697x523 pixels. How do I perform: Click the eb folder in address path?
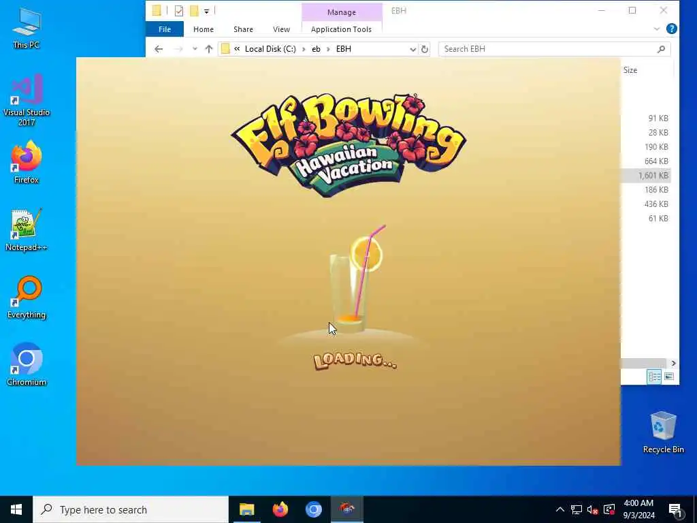[316, 49]
